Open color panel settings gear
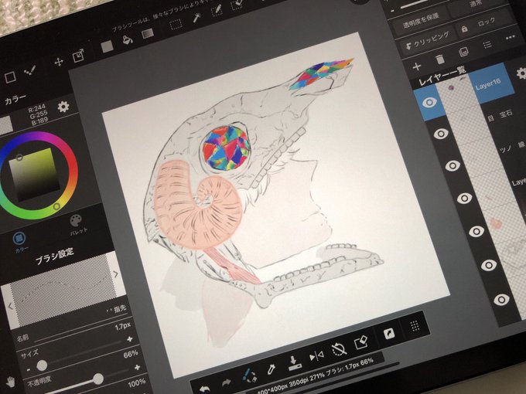The width and height of the screenshot is (526, 394). tap(63, 107)
